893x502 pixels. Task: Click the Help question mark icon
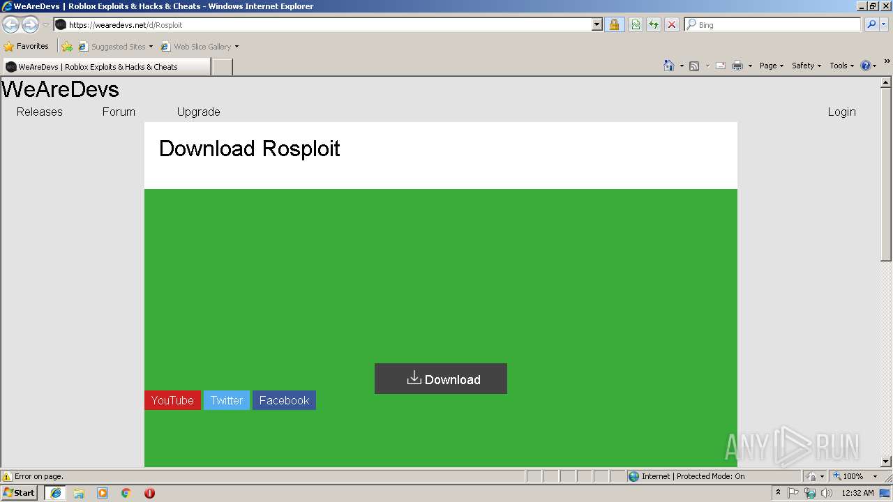pos(866,66)
